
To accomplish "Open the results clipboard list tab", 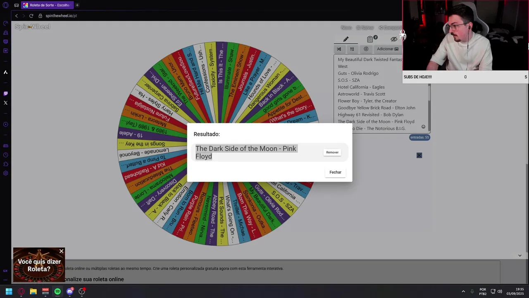I will pyautogui.click(x=371, y=39).
